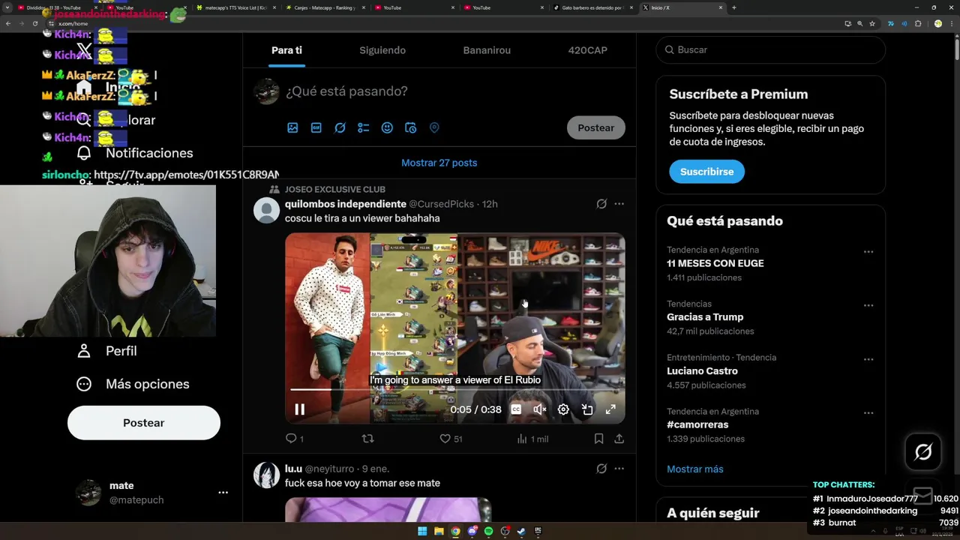Schedule the post with calendar icon

tap(410, 127)
